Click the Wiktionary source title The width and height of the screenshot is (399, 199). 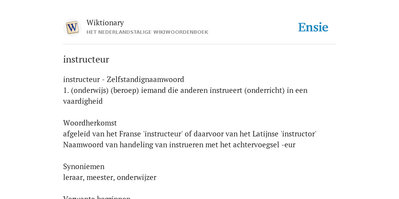[x=105, y=23]
